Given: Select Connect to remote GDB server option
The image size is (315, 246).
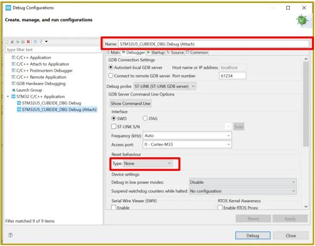Looking at the screenshot, I should pyautogui.click(x=111, y=76).
